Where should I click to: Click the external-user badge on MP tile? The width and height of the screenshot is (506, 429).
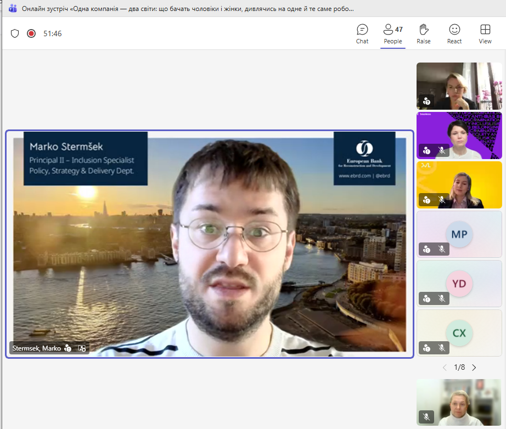427,249
